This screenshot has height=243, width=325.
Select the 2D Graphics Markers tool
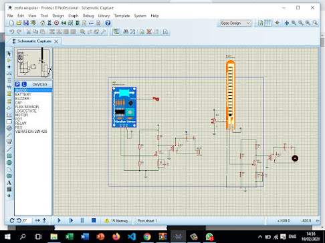(9, 196)
